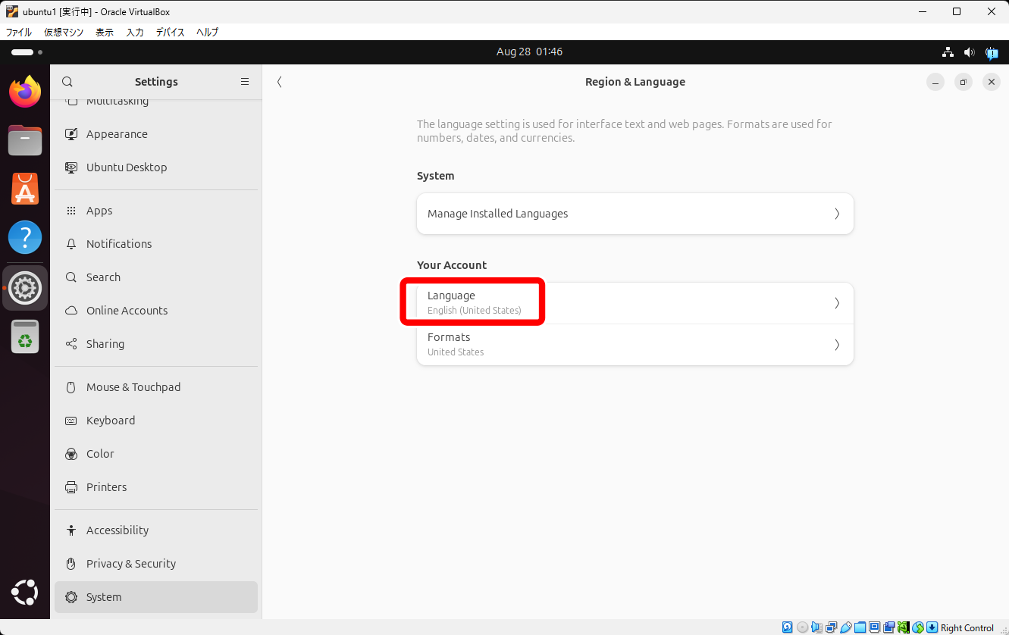Open the Sharing settings
Image resolution: width=1009 pixels, height=635 pixels.
pos(156,344)
